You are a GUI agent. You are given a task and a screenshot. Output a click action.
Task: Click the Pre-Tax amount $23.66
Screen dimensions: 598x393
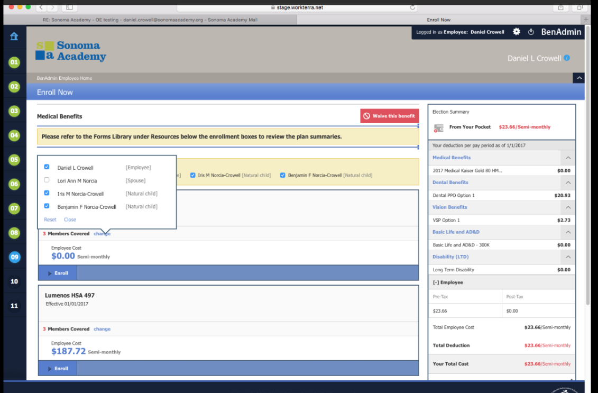pos(440,311)
